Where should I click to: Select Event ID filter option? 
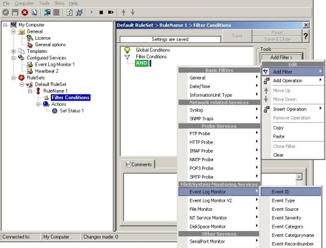click(x=291, y=192)
